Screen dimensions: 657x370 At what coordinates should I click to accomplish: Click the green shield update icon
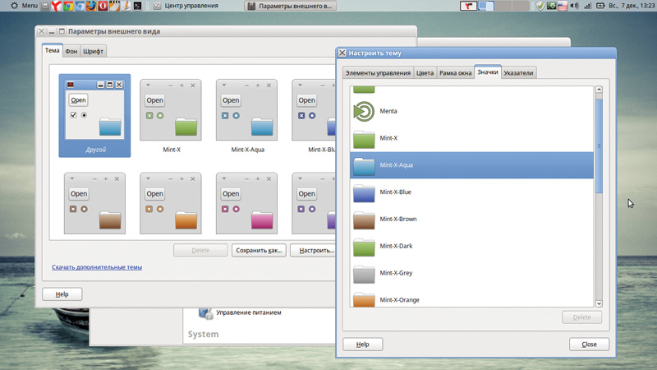pos(540,6)
